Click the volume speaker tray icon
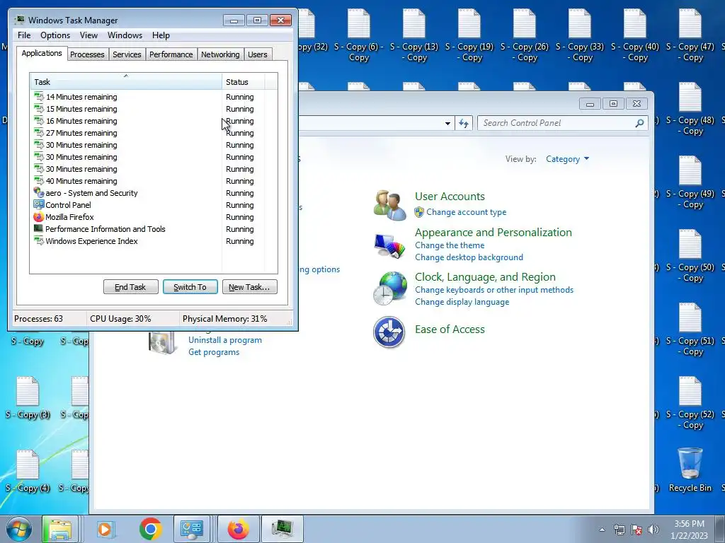This screenshot has width=725, height=543. tap(653, 530)
